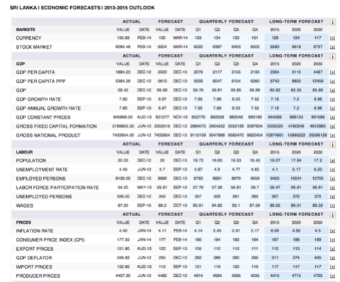Open the info icon beside the Prices header

coord(333,215)
